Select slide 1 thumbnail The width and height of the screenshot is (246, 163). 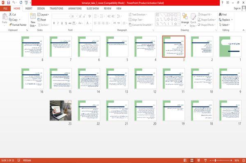[x=230, y=47]
